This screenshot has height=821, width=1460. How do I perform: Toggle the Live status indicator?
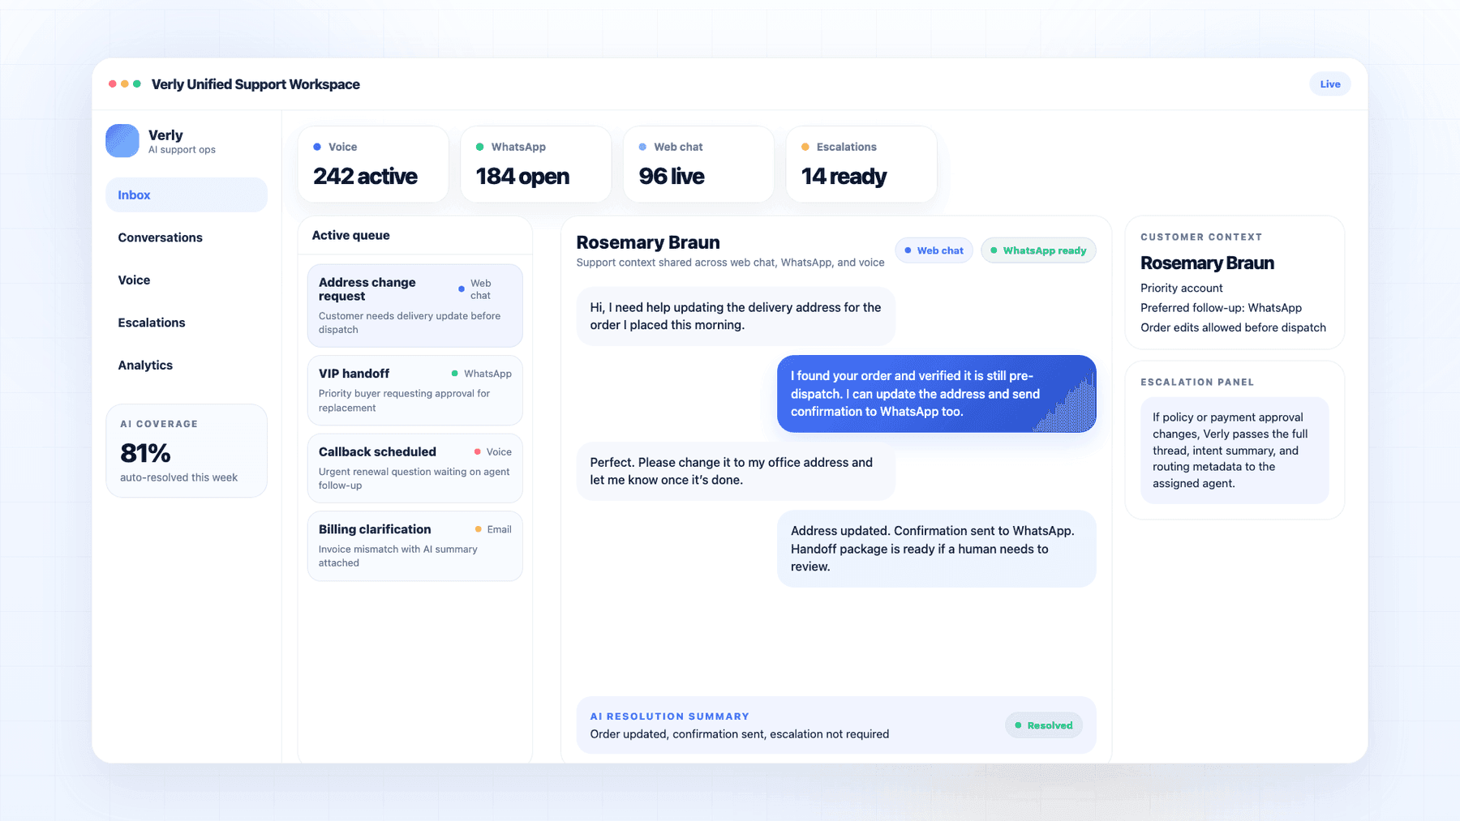click(1329, 83)
